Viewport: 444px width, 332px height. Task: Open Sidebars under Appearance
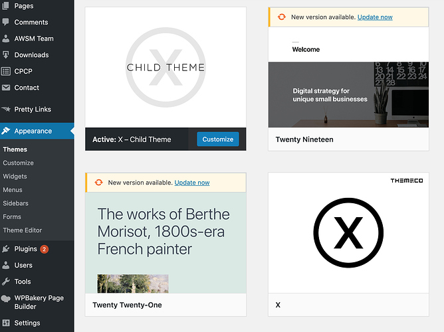[x=15, y=203]
